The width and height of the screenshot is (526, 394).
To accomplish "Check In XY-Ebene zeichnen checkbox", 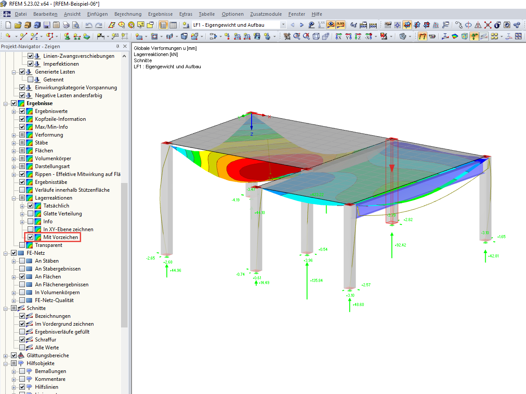I will (30, 229).
